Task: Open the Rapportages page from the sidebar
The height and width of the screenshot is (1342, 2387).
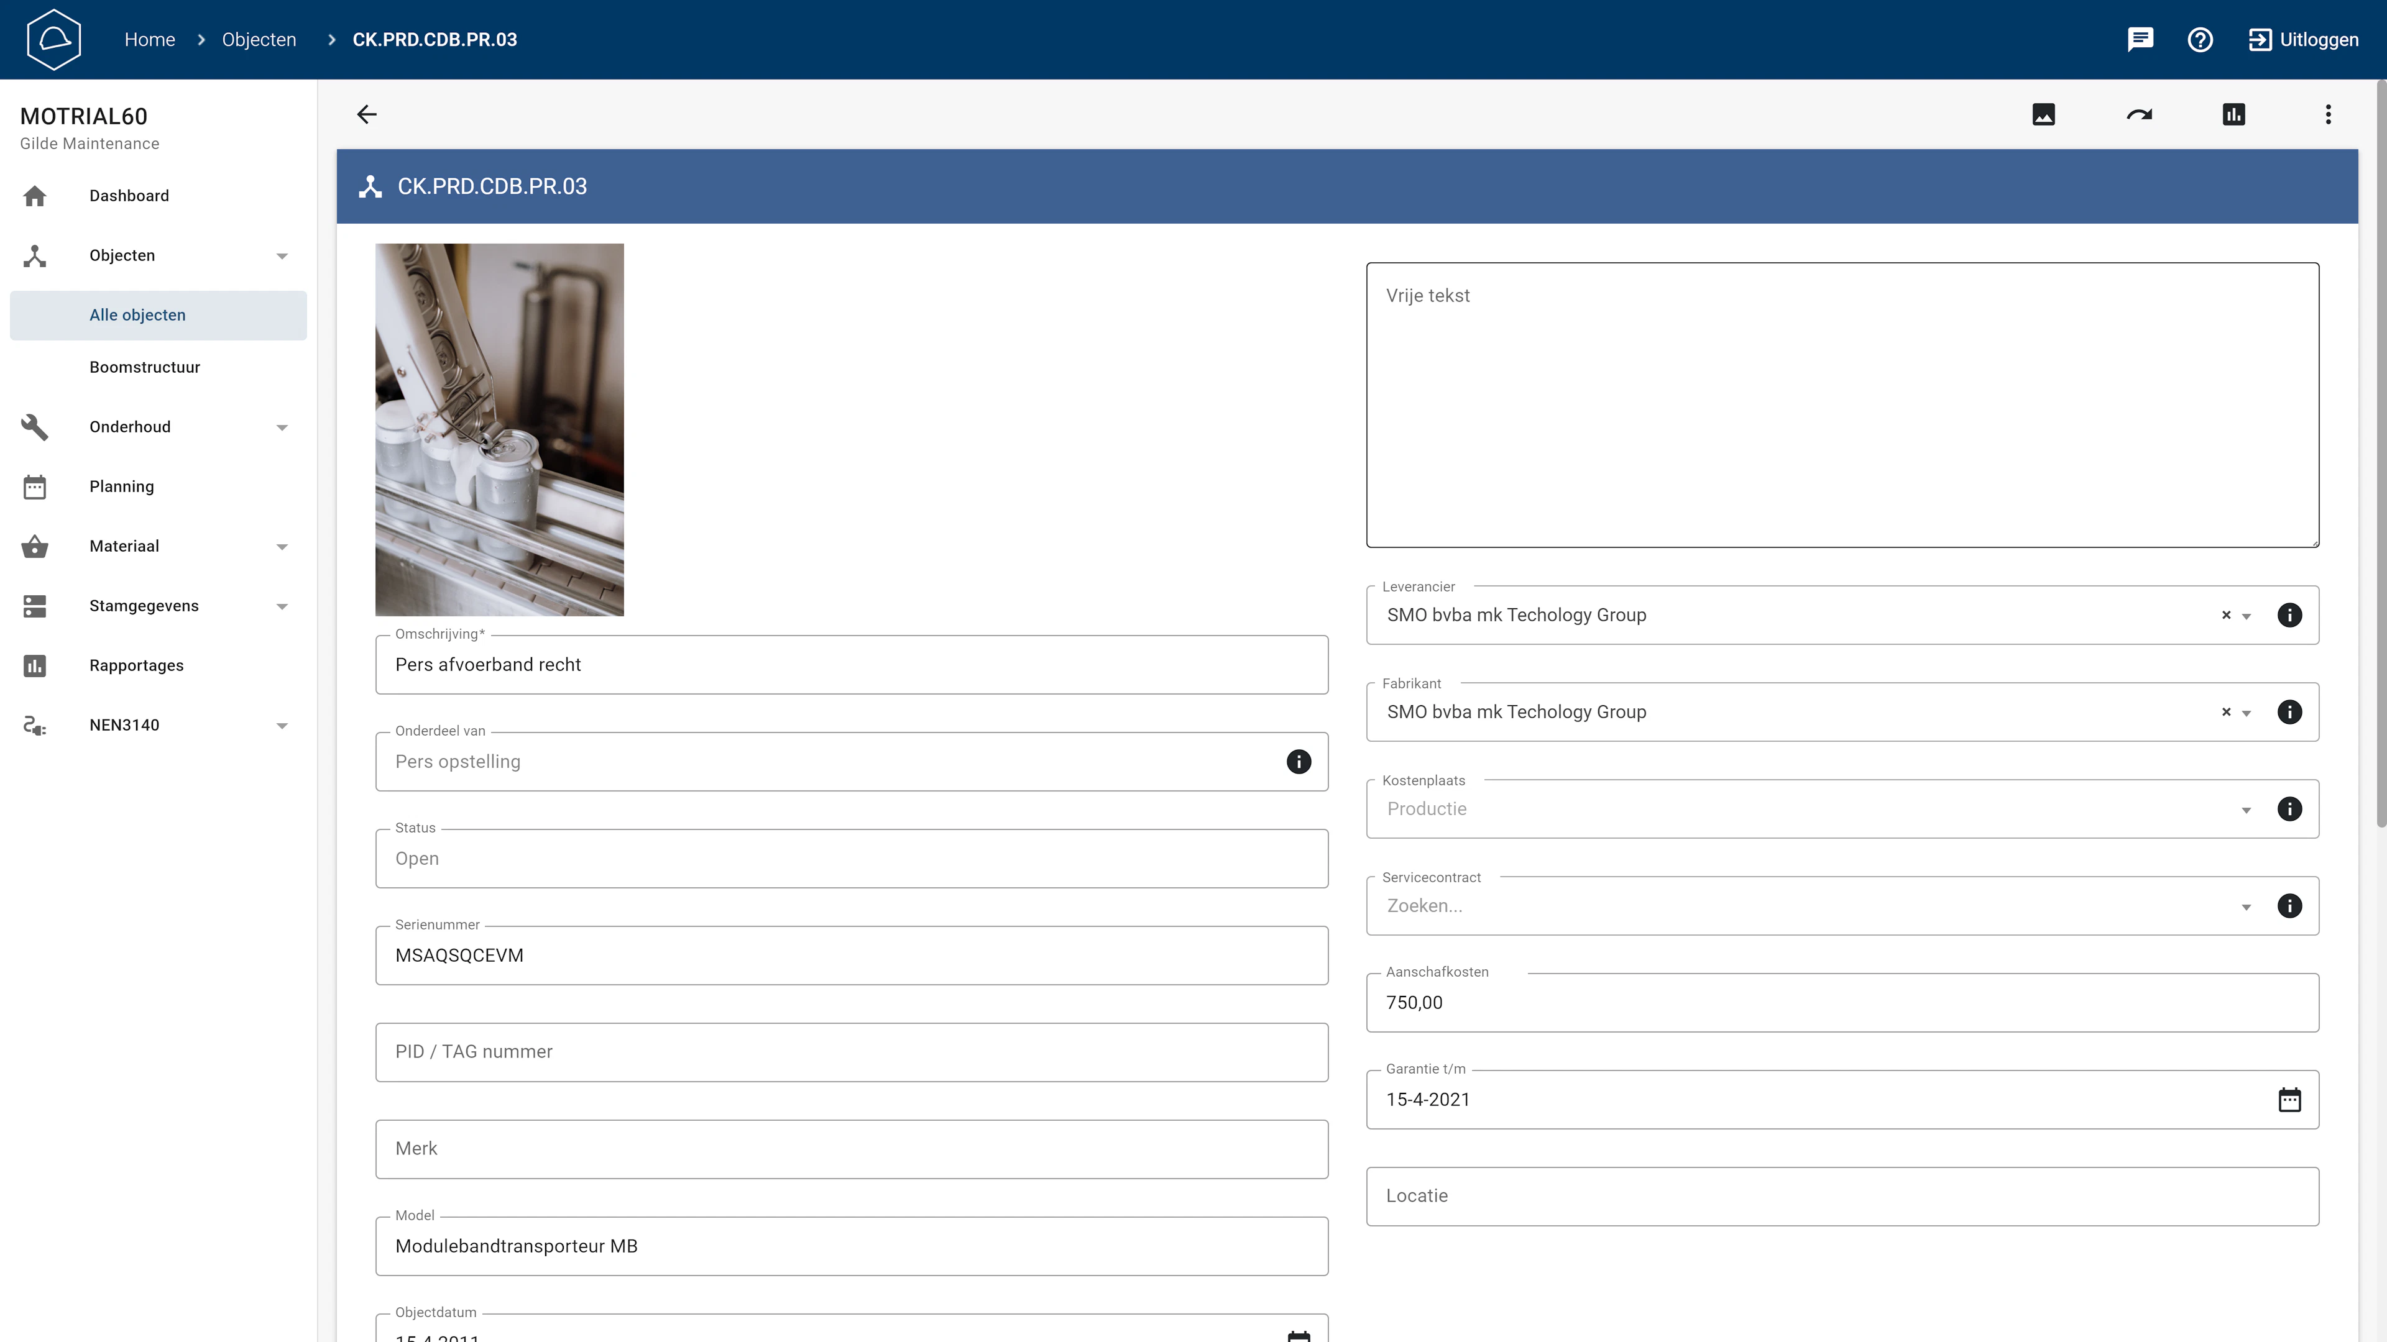Action: click(136, 665)
